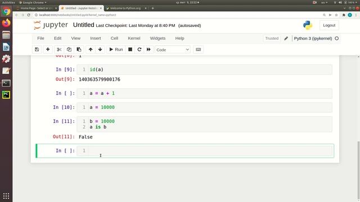
Task: Open Chrome three-dot menu
Action: pos(356,15)
